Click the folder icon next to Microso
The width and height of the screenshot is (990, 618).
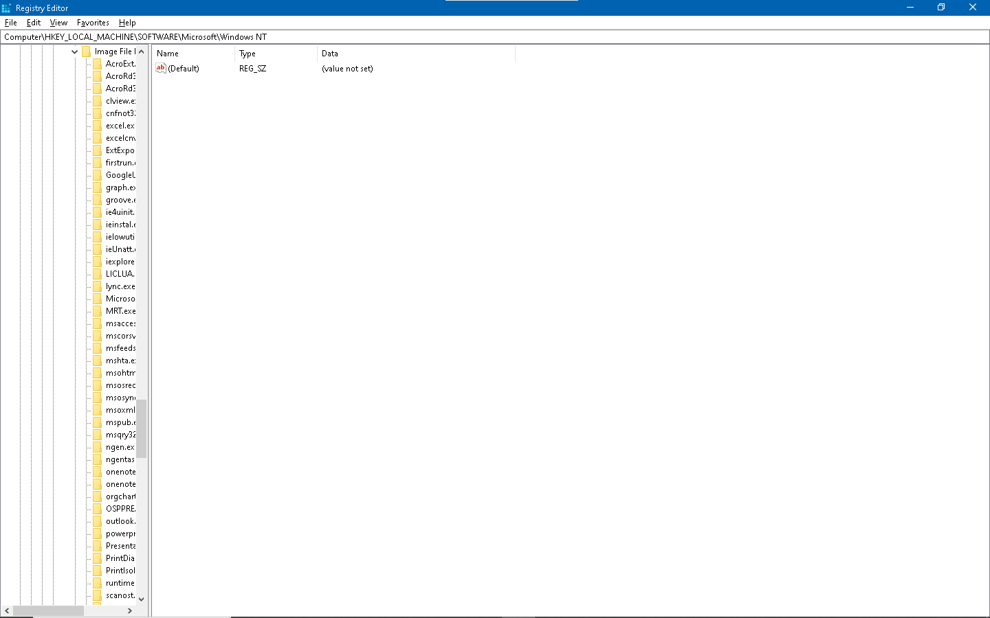point(97,299)
